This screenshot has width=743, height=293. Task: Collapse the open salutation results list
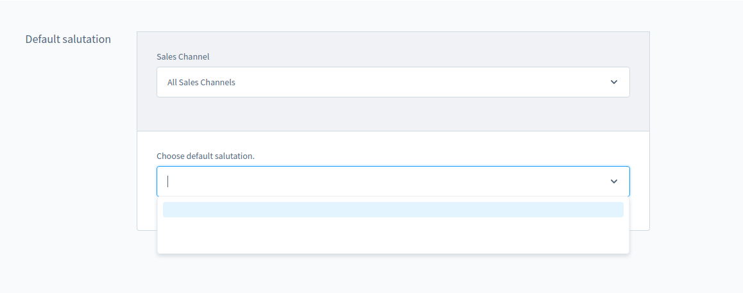613,181
